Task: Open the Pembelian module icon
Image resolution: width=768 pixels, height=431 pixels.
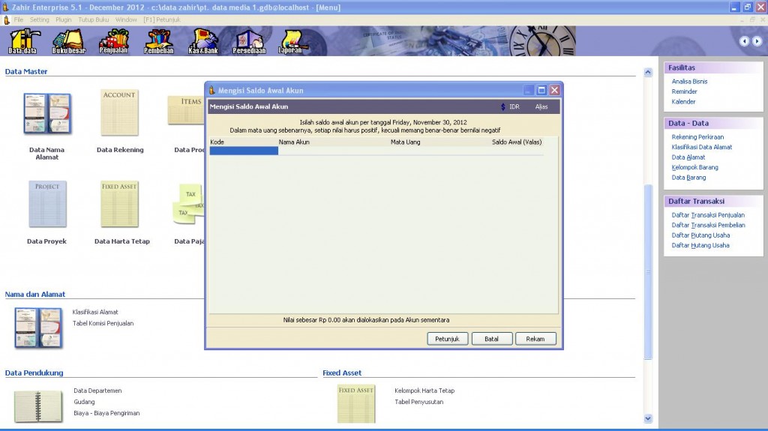Action: 159,41
